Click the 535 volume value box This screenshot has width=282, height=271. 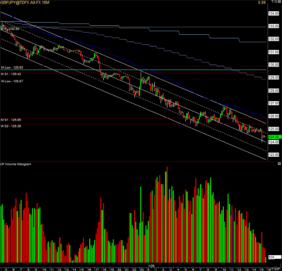click(275, 257)
